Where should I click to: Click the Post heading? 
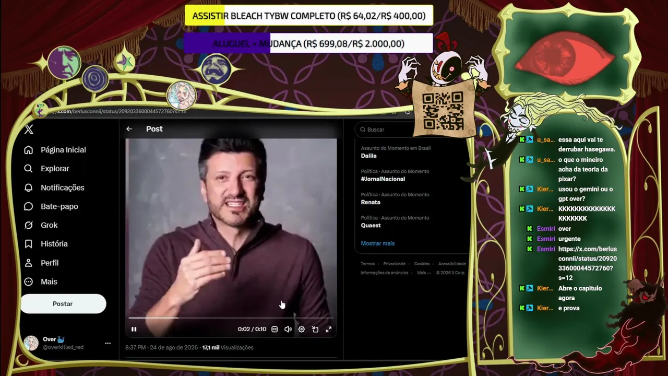click(x=154, y=129)
